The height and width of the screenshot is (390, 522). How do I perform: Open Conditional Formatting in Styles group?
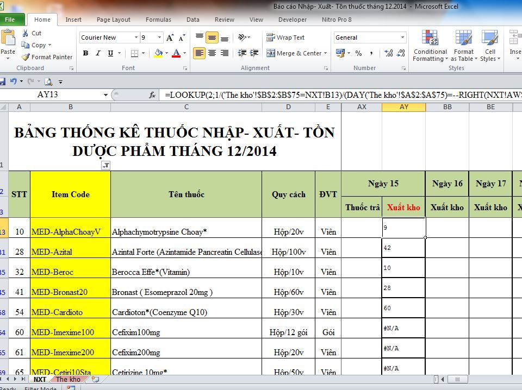pyautogui.click(x=430, y=47)
